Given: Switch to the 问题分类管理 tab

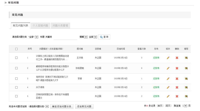Looking at the screenshot, I should pos(60,26).
